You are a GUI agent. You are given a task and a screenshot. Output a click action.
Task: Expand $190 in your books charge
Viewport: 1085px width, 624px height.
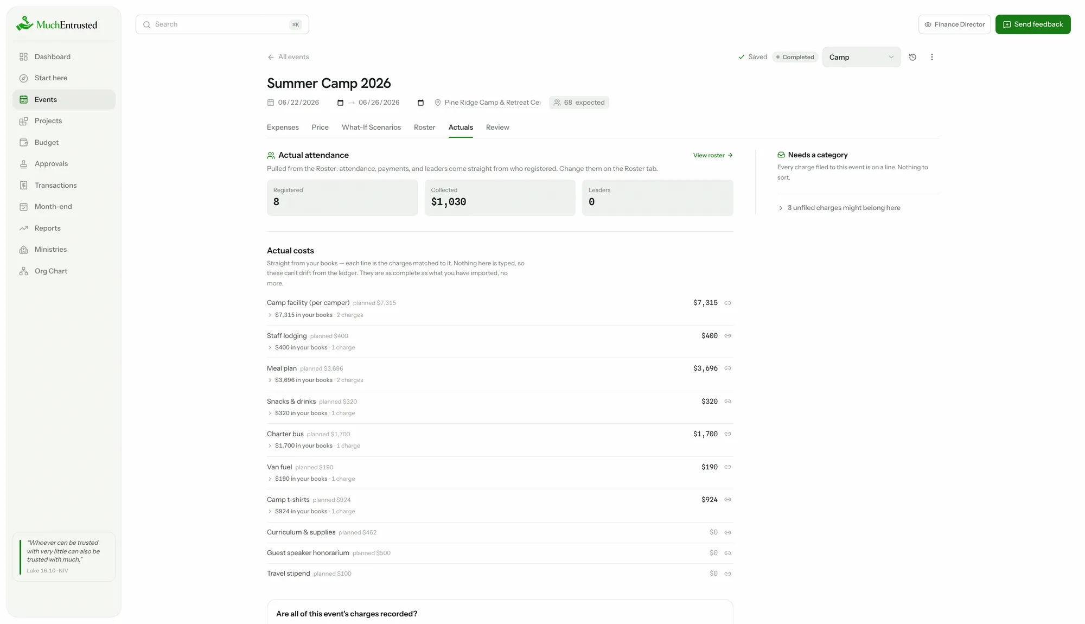pyautogui.click(x=311, y=479)
